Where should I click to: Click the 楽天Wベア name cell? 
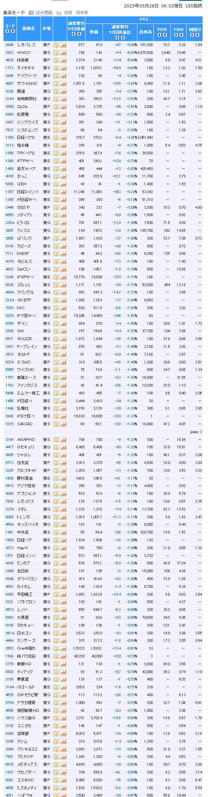[28, 168]
